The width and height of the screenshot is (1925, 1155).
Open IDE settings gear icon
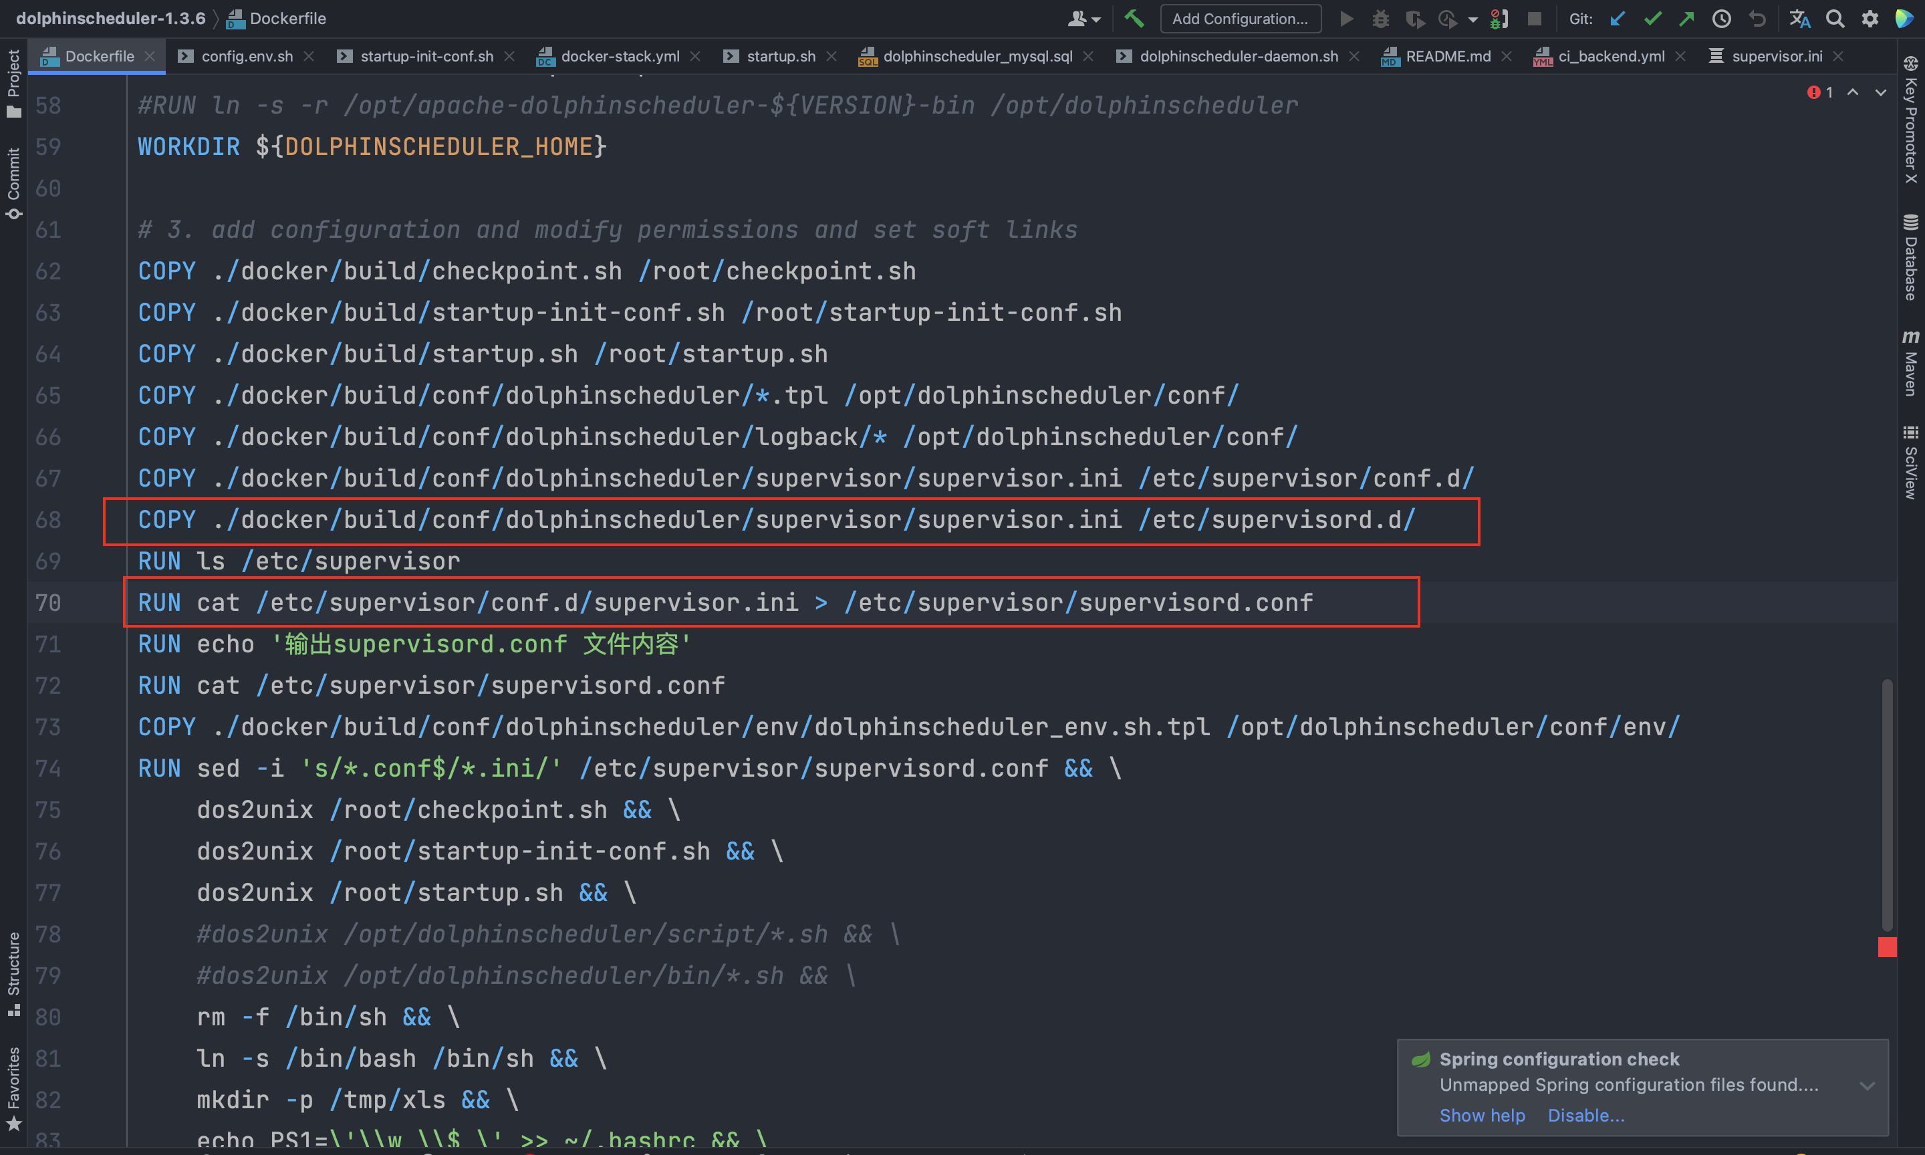[x=1870, y=19]
